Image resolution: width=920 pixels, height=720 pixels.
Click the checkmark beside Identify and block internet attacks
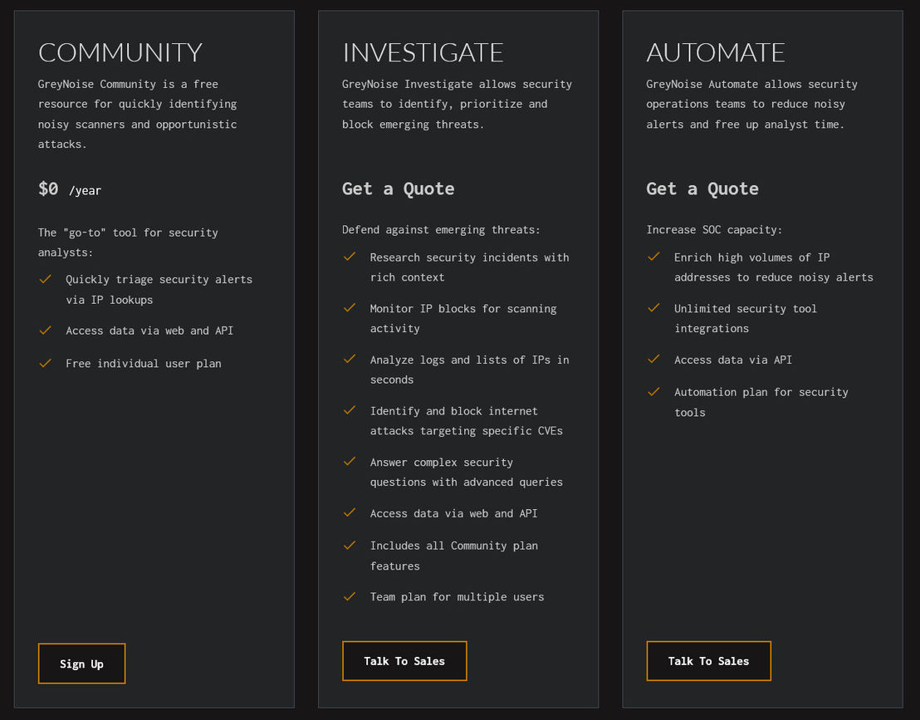350,409
